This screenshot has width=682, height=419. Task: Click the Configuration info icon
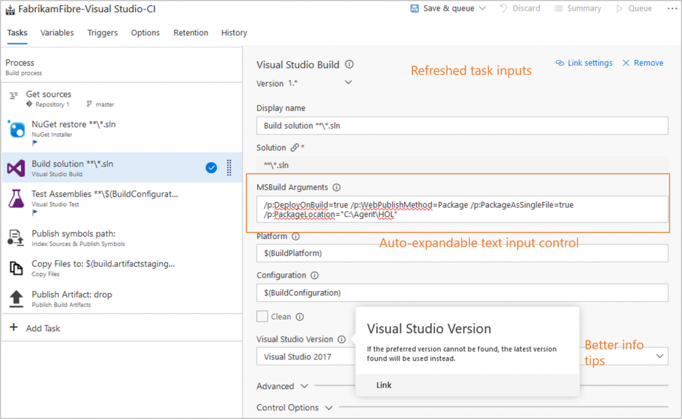click(314, 275)
